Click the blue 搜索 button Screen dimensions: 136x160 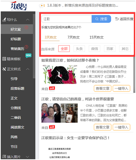click(101, 19)
